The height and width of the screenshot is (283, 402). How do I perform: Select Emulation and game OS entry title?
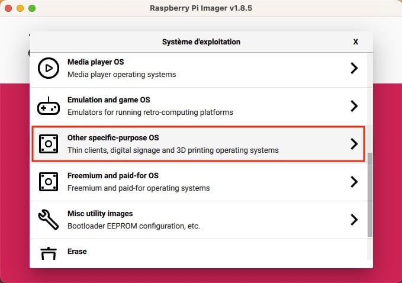[109, 99]
